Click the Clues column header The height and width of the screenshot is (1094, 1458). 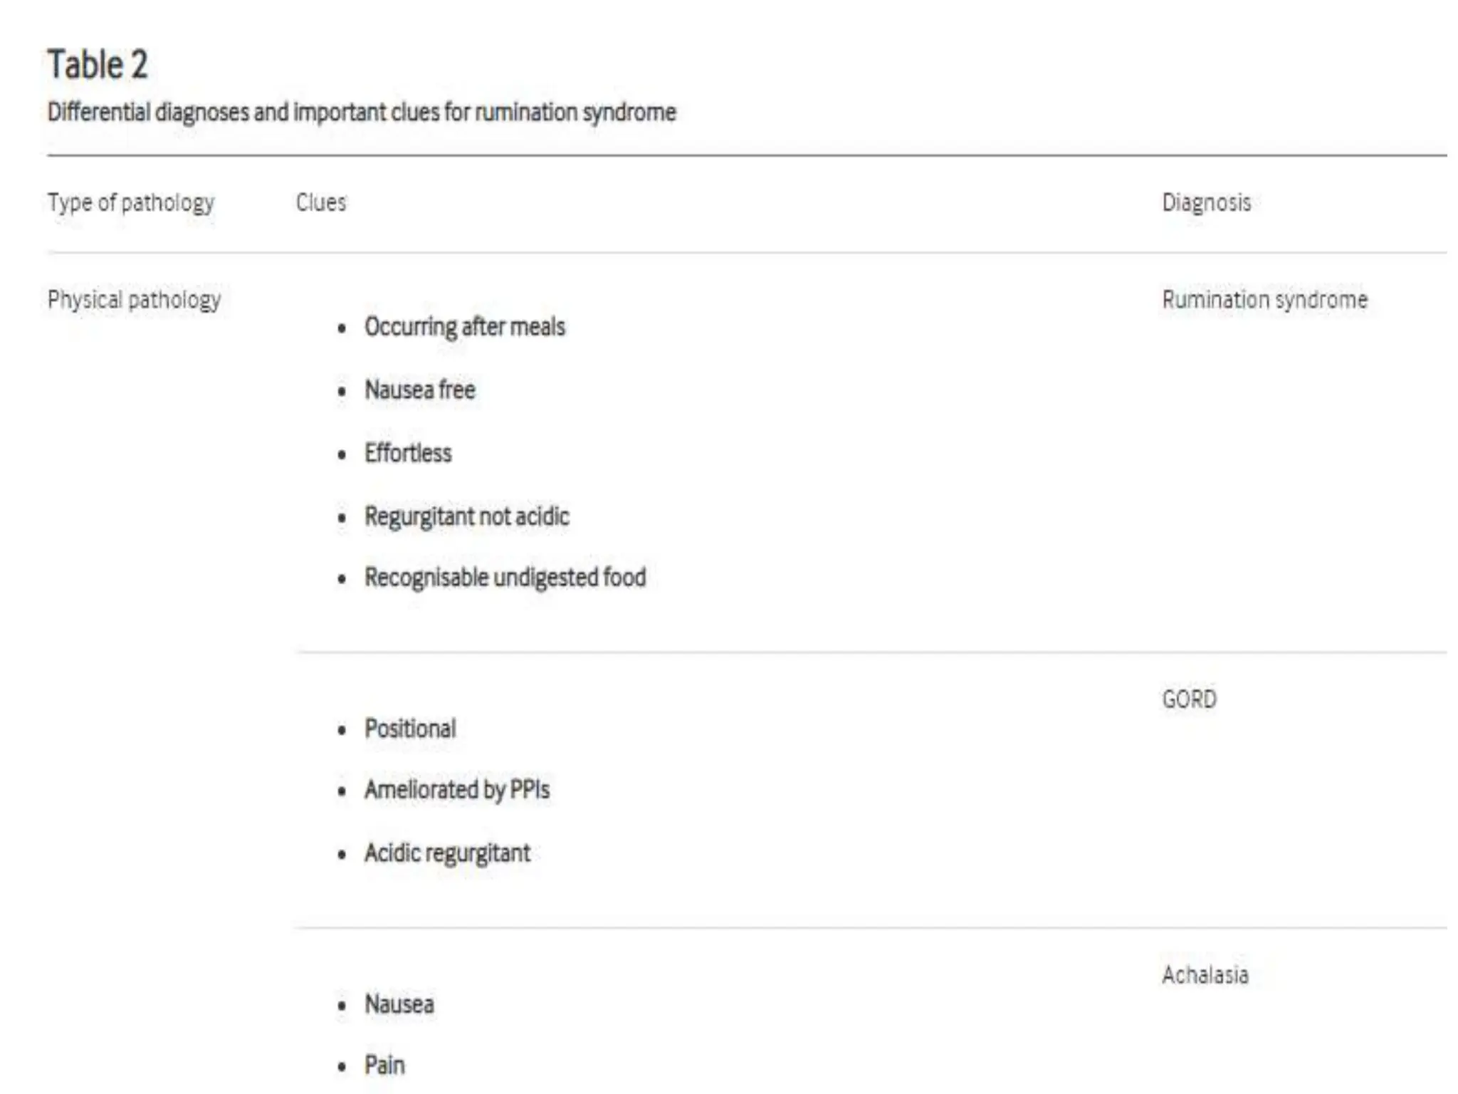[321, 203]
